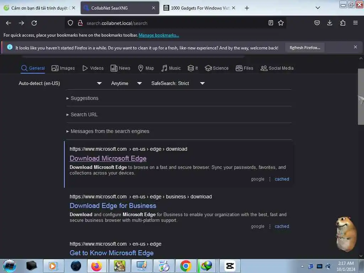Open CapCut from the taskbar
364x273 pixels.
pyautogui.click(x=230, y=266)
